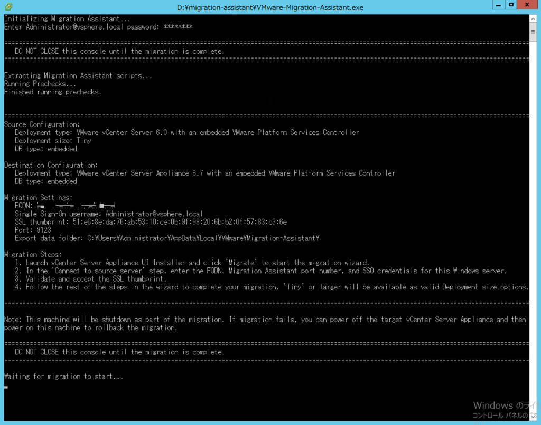The height and width of the screenshot is (425, 541).
Task: Click the vertical scrollbar thumb
Action: (533, 32)
